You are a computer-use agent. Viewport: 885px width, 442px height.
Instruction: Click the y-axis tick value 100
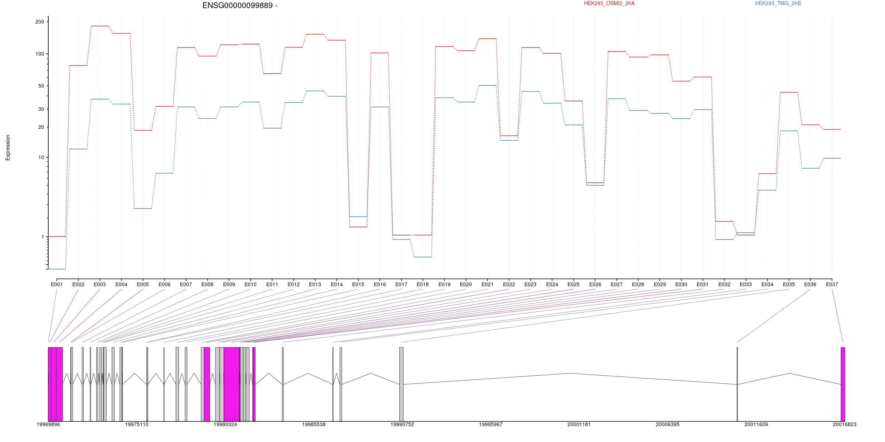[x=39, y=54]
